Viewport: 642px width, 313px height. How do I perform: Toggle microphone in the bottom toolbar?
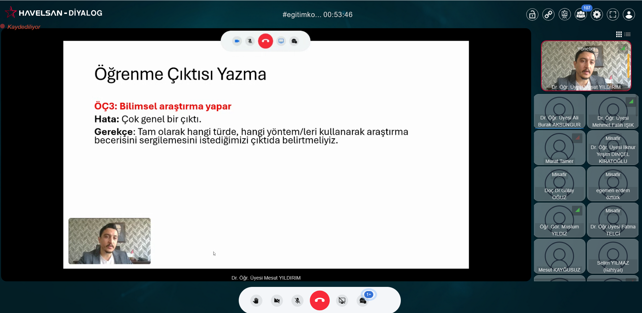click(297, 300)
